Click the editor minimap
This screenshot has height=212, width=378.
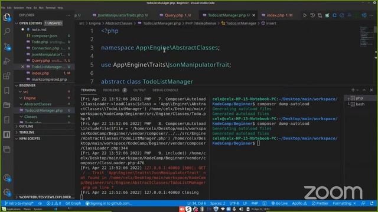click(x=366, y=36)
